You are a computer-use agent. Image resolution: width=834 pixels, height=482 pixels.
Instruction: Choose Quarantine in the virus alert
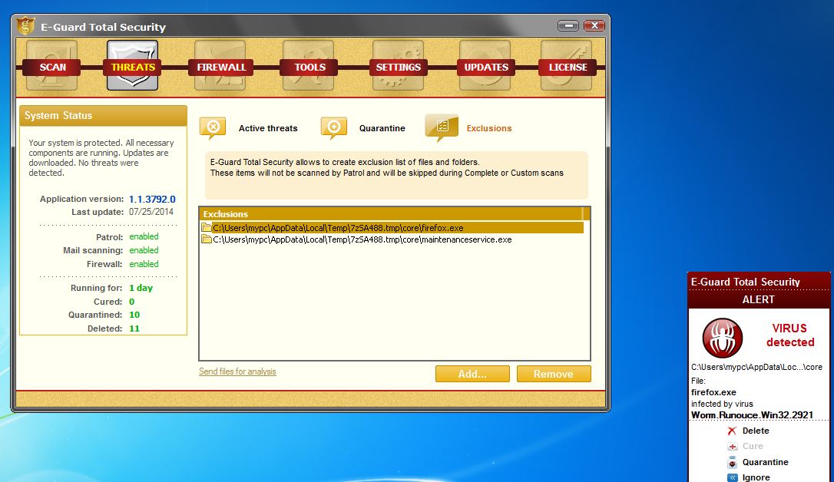point(766,462)
